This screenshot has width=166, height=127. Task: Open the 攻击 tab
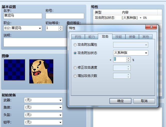(105, 36)
